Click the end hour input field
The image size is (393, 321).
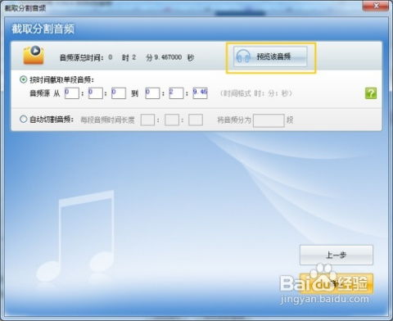pyautogui.click(x=152, y=93)
